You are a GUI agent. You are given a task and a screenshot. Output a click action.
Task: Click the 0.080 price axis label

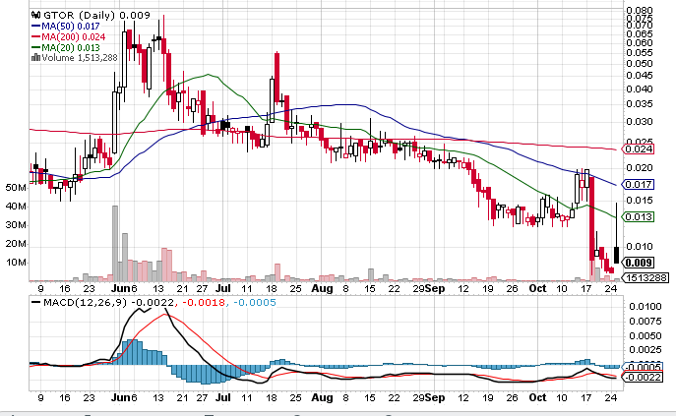click(640, 10)
